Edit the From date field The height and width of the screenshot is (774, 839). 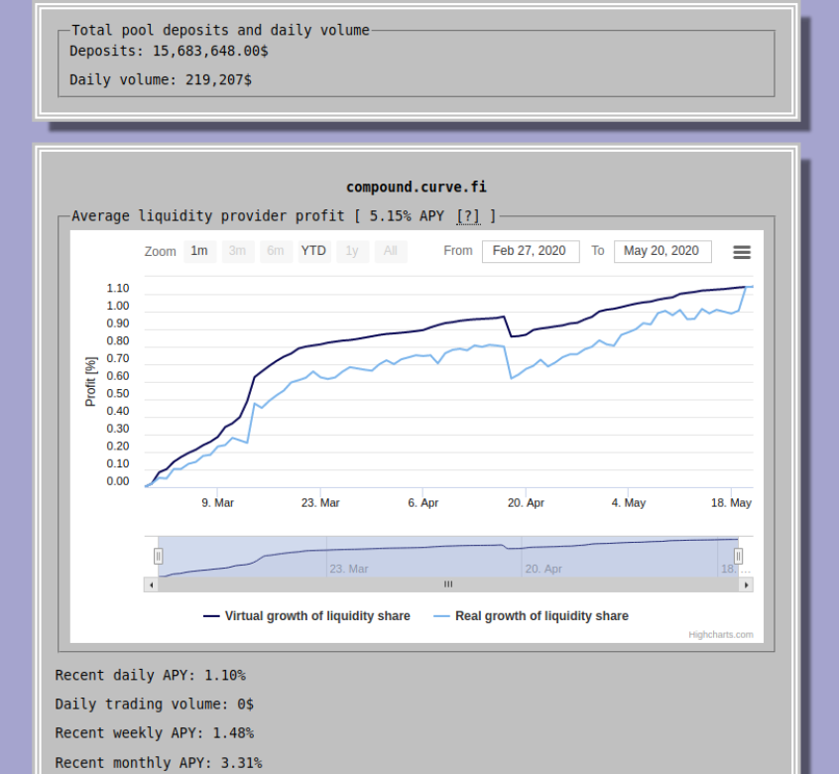[531, 251]
